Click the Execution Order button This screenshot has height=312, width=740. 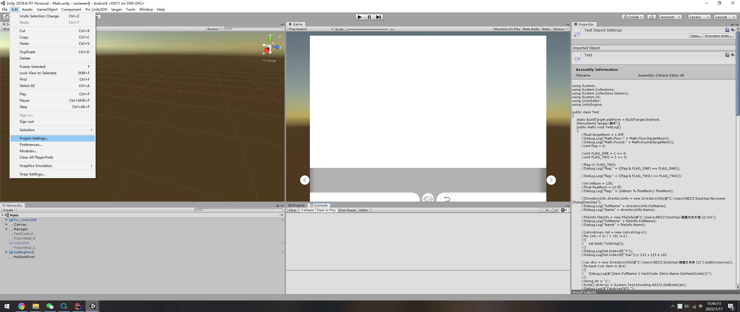pos(719,36)
